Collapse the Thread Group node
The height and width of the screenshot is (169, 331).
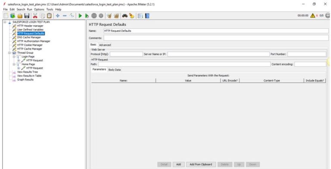pos(9,53)
